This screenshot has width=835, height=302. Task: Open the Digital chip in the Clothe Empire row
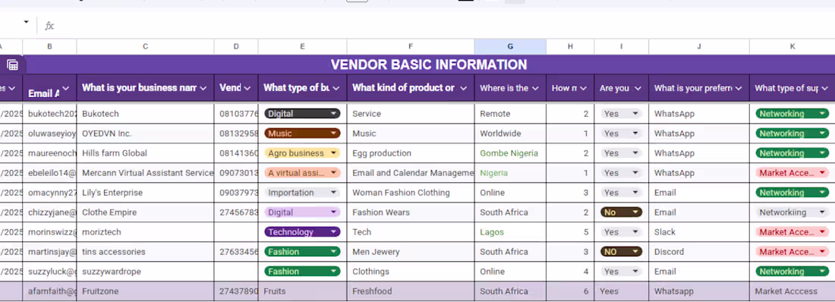point(302,212)
